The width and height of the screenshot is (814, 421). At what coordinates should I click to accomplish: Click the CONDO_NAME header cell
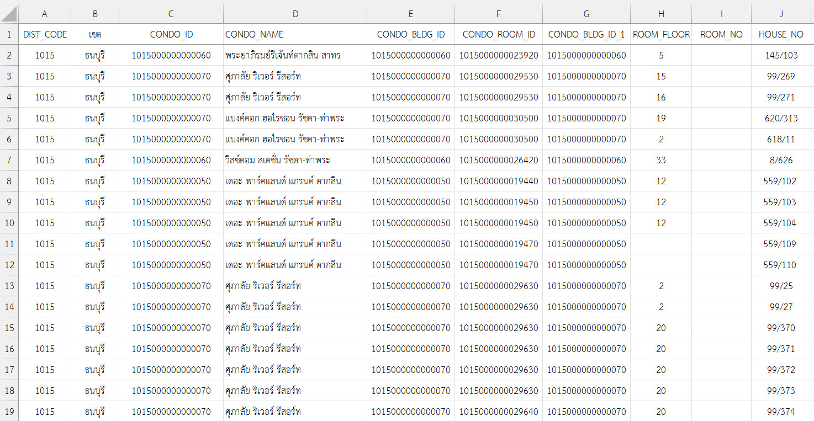295,34
